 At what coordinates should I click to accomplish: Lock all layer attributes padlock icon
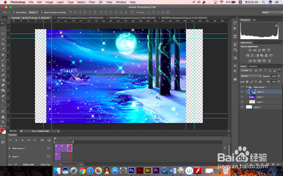(x=260, y=82)
